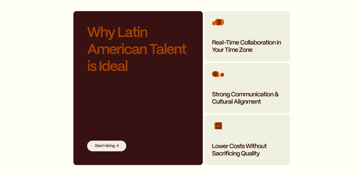Click the notebook checkmark icon

point(218,126)
